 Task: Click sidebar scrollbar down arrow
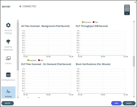click(18, 97)
